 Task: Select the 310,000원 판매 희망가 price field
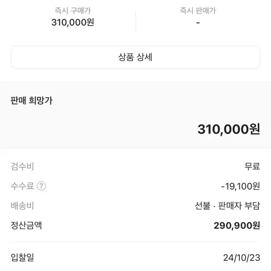tap(228, 129)
